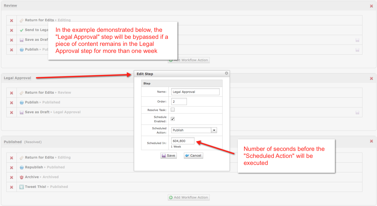Screen dimensions: 377x206
Task: Click save icon at right of Legal Approval draft row
Action: click(x=357, y=113)
